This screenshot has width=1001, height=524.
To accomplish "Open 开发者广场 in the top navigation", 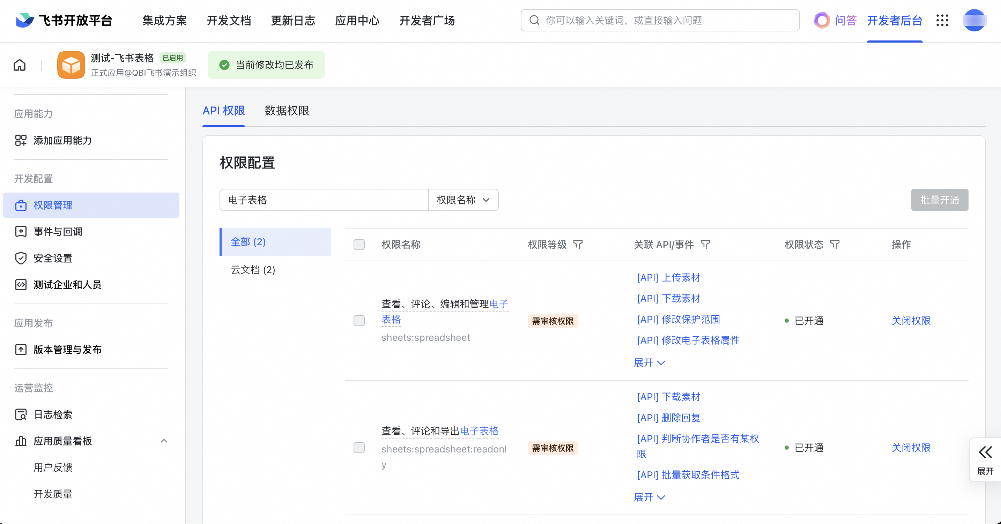I will [427, 20].
